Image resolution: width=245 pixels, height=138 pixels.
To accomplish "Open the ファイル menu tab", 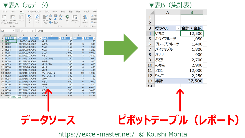I will pyautogui.click(x=5, y=11).
